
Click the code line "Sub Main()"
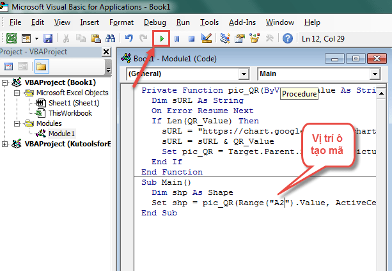[x=166, y=182]
